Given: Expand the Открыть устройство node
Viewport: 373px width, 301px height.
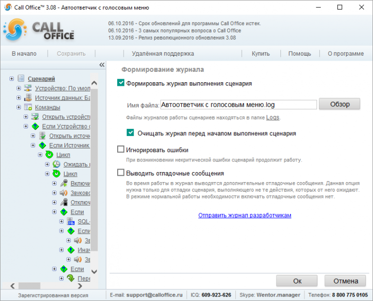Looking at the screenshot, I should 26,116.
